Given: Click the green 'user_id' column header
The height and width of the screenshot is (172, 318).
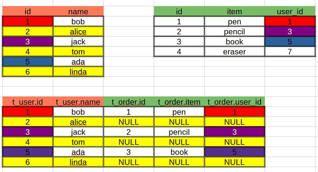Looking at the screenshot, I should pos(290,12).
